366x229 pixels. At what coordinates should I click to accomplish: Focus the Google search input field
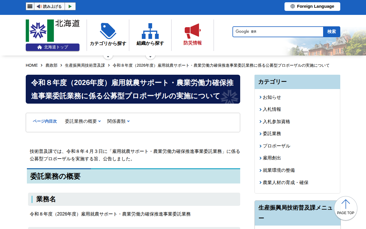[x=278, y=32]
